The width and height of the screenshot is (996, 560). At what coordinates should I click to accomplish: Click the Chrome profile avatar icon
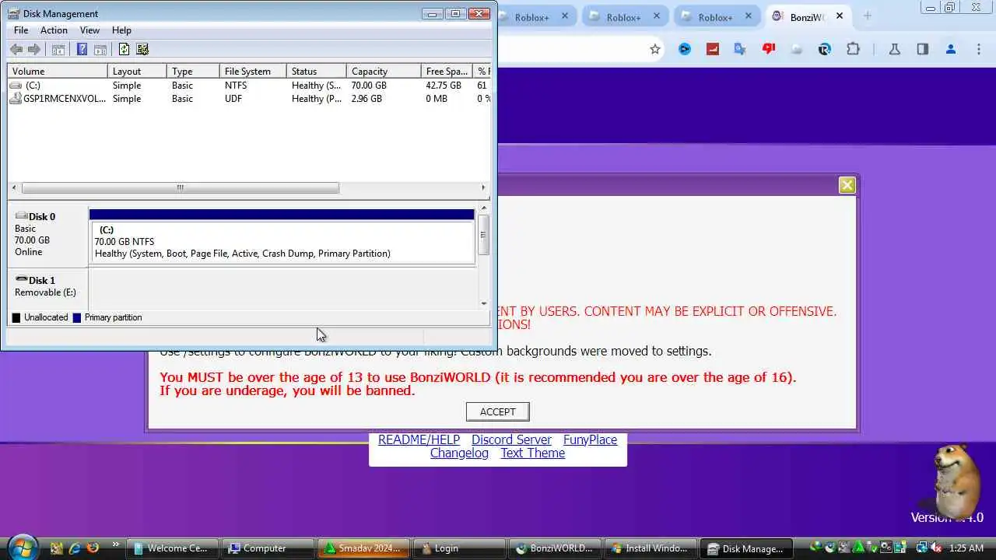pos(951,49)
